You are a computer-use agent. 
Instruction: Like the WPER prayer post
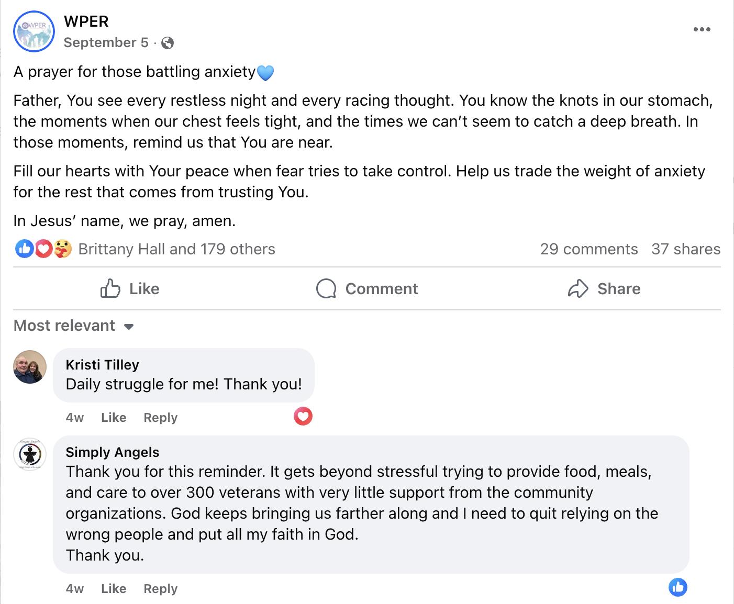coord(130,289)
